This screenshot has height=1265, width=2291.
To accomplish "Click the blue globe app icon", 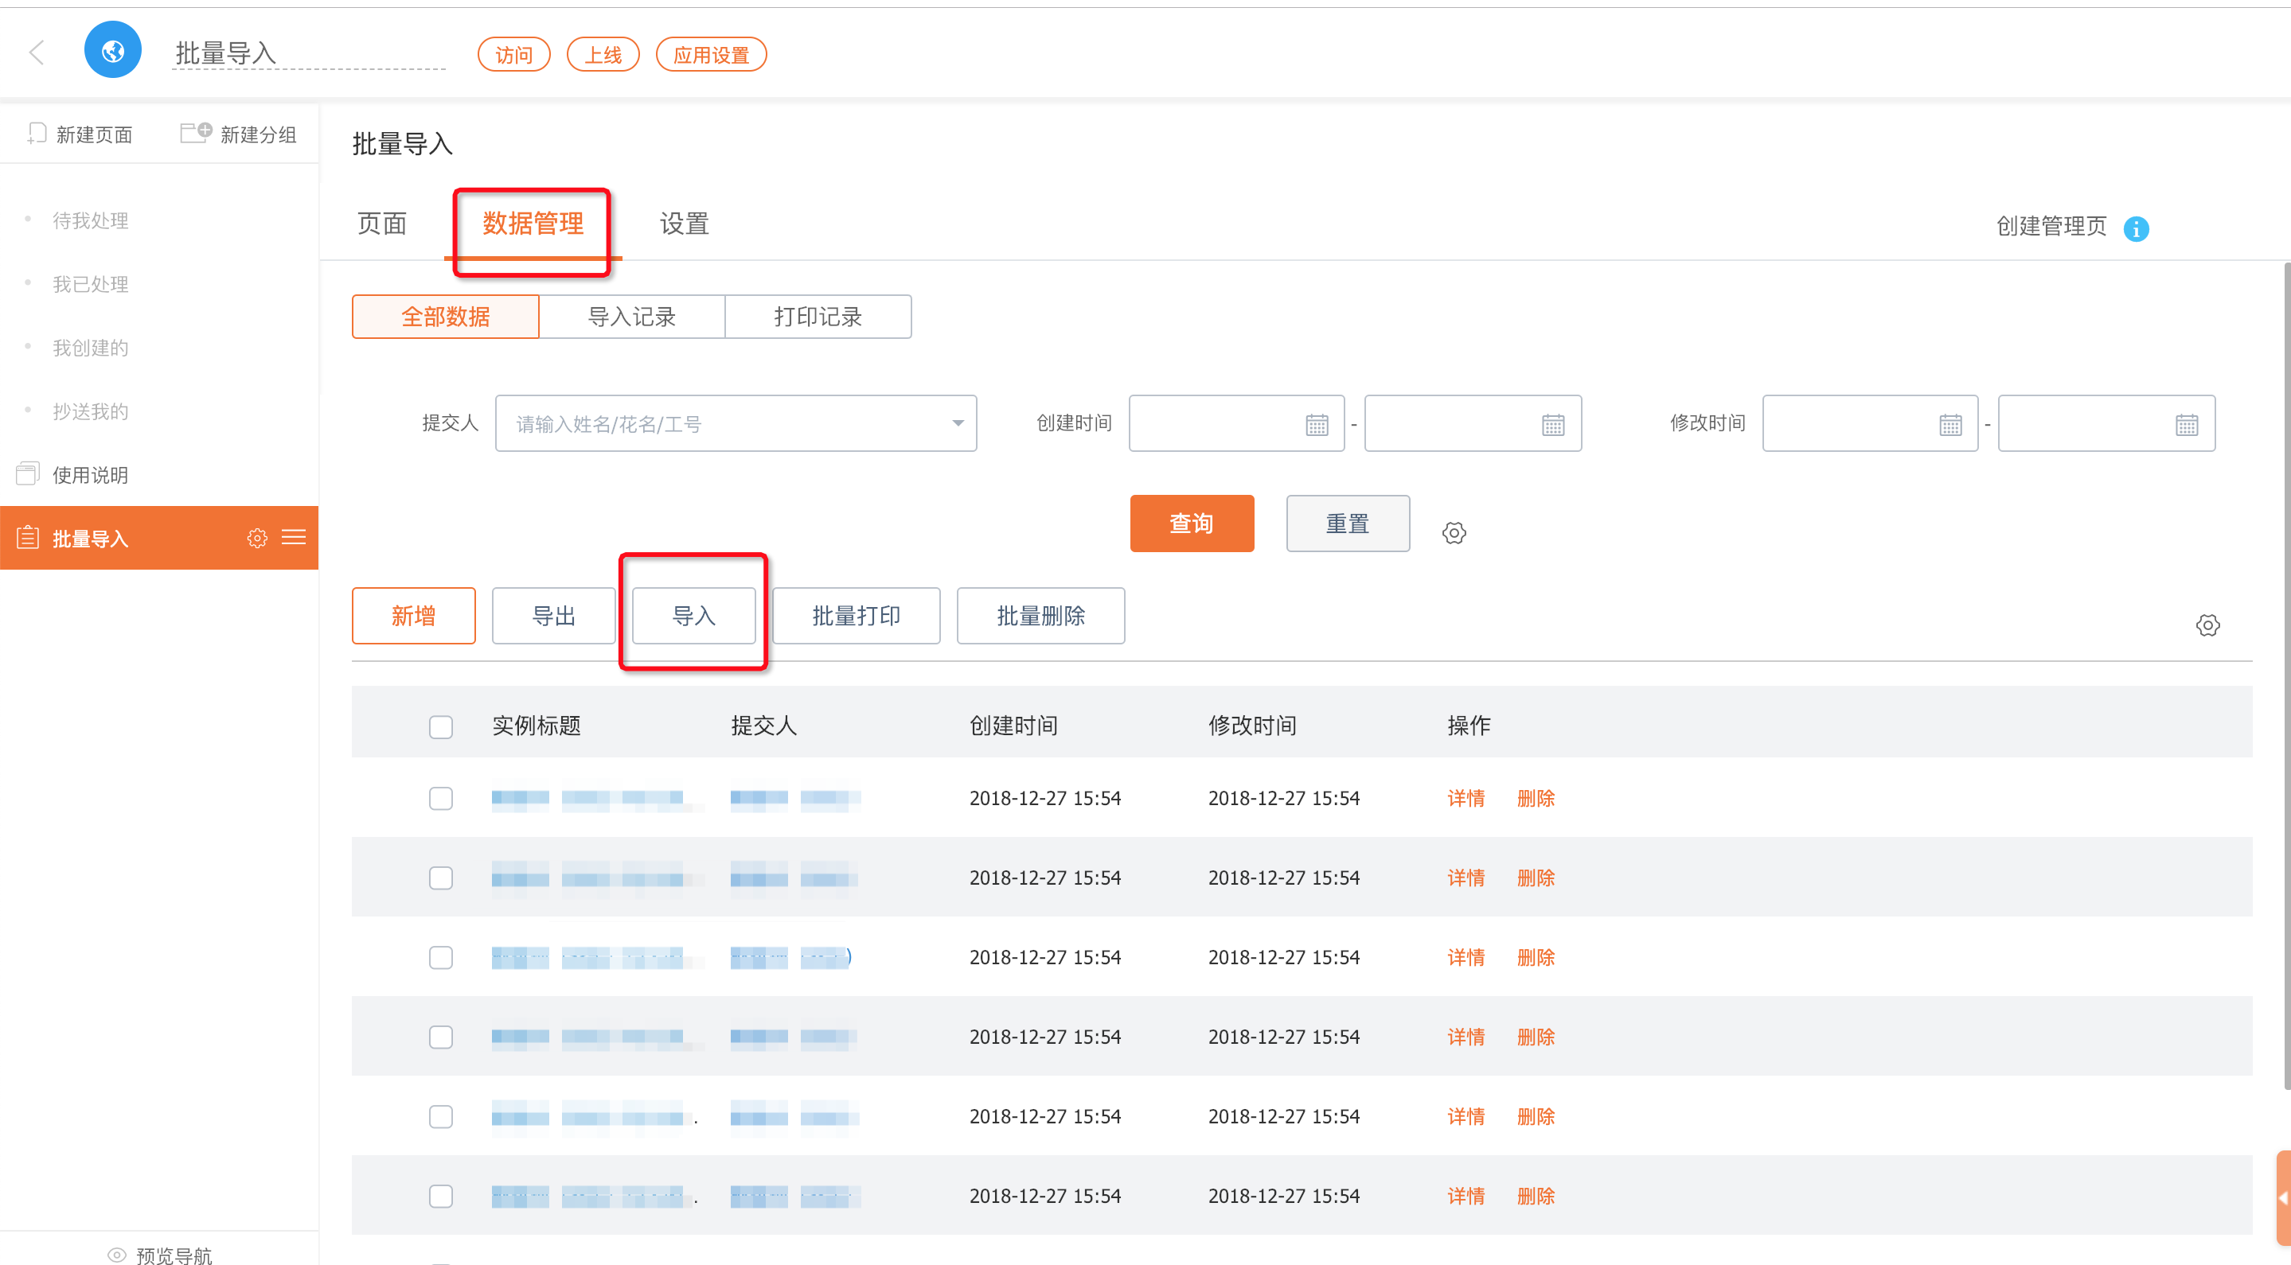I will 113,51.
